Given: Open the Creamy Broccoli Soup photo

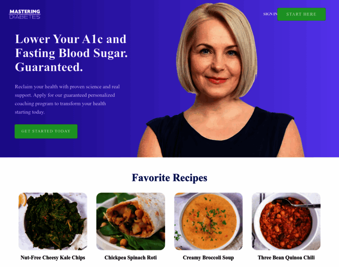Looking at the screenshot, I should 208,221.
